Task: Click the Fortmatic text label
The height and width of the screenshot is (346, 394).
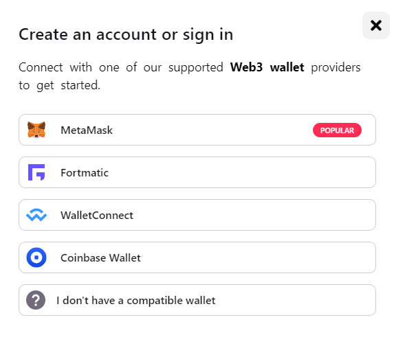Action: [x=85, y=172]
